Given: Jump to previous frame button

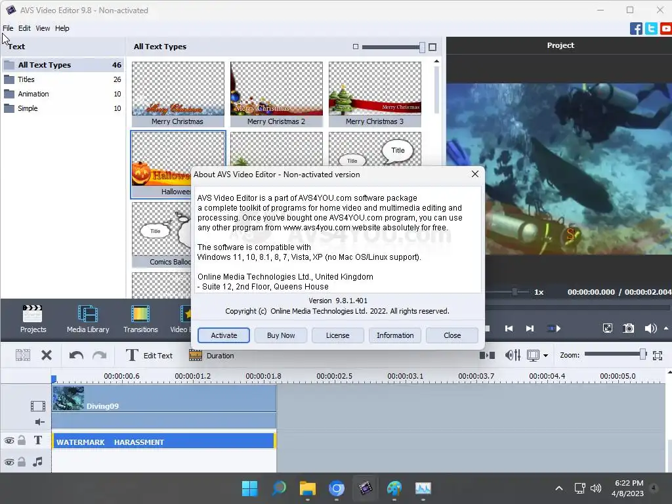Looking at the screenshot, I should [x=509, y=328].
